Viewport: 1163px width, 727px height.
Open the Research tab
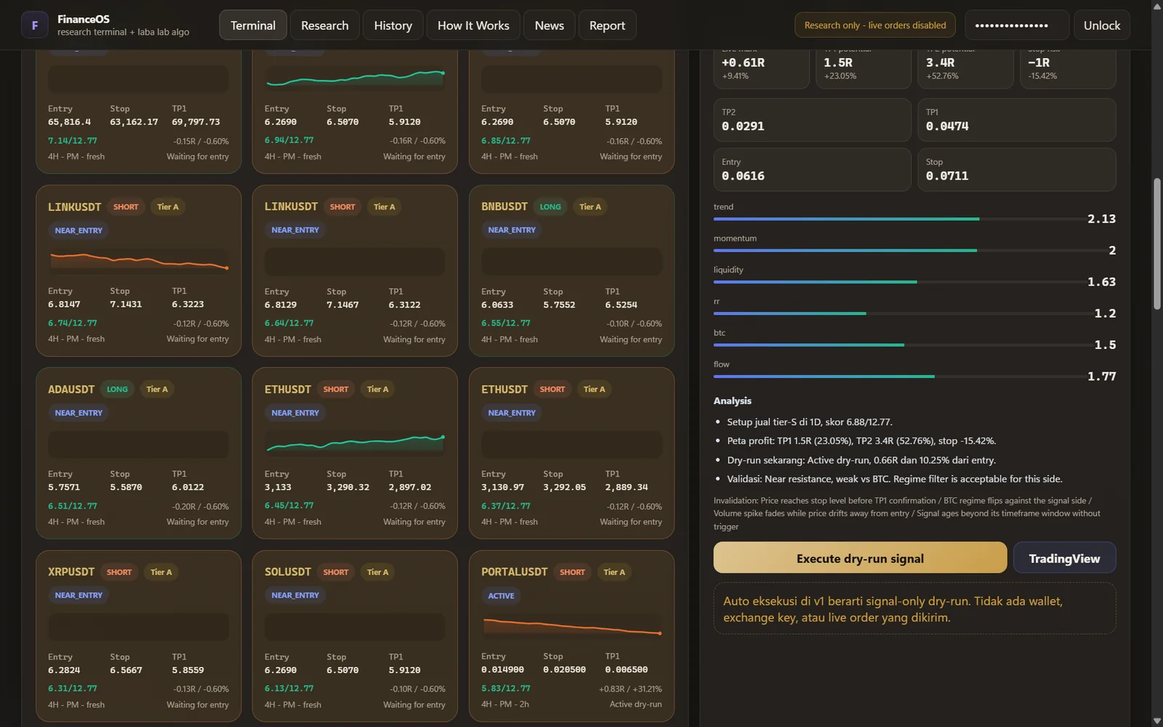[325, 25]
